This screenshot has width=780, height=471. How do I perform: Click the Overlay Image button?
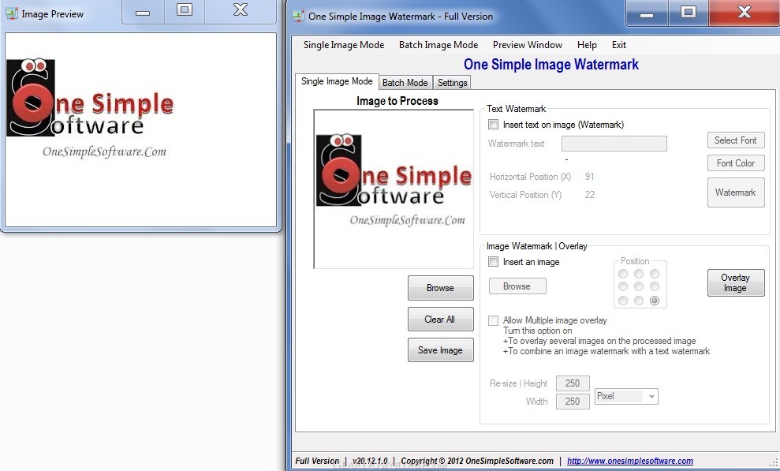pos(736,282)
